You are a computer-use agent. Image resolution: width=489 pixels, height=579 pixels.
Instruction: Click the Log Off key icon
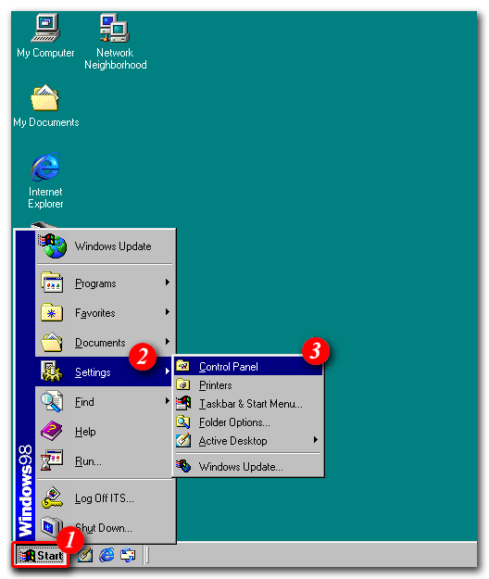pos(52,498)
